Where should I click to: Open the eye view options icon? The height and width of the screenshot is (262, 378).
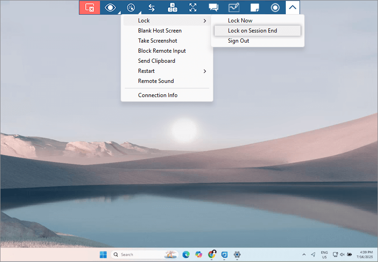[x=110, y=7]
